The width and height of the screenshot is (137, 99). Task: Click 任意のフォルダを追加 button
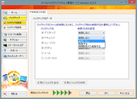click(48, 83)
